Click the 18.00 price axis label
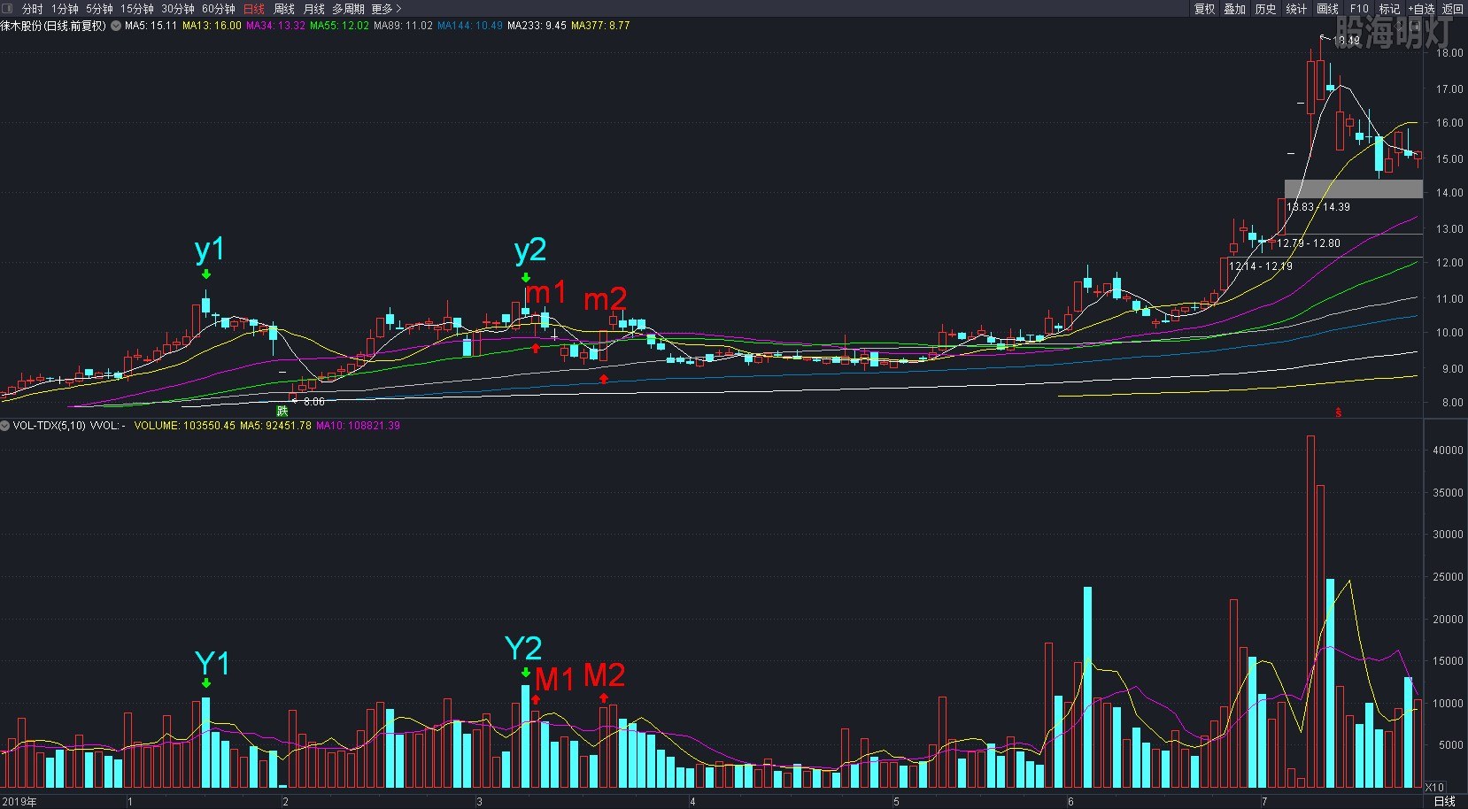 point(1449,53)
